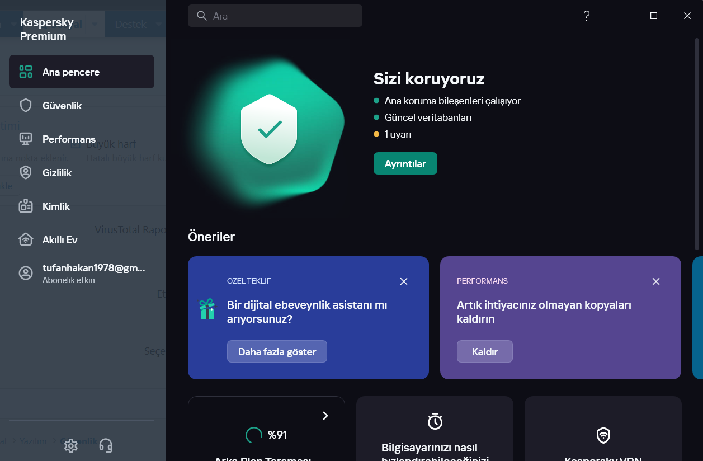Open settings via the gear icon
703x461 pixels.
(70, 445)
